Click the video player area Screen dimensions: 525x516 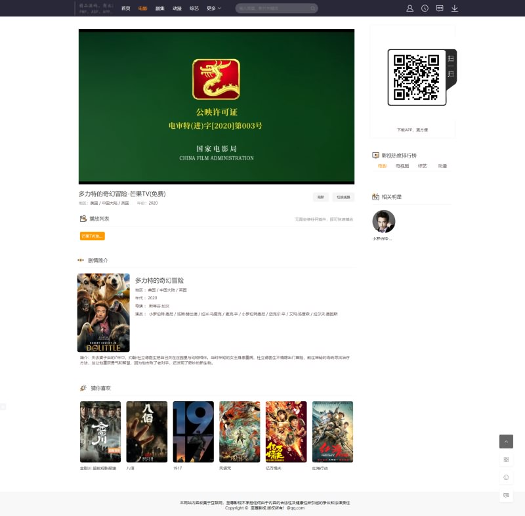[217, 106]
